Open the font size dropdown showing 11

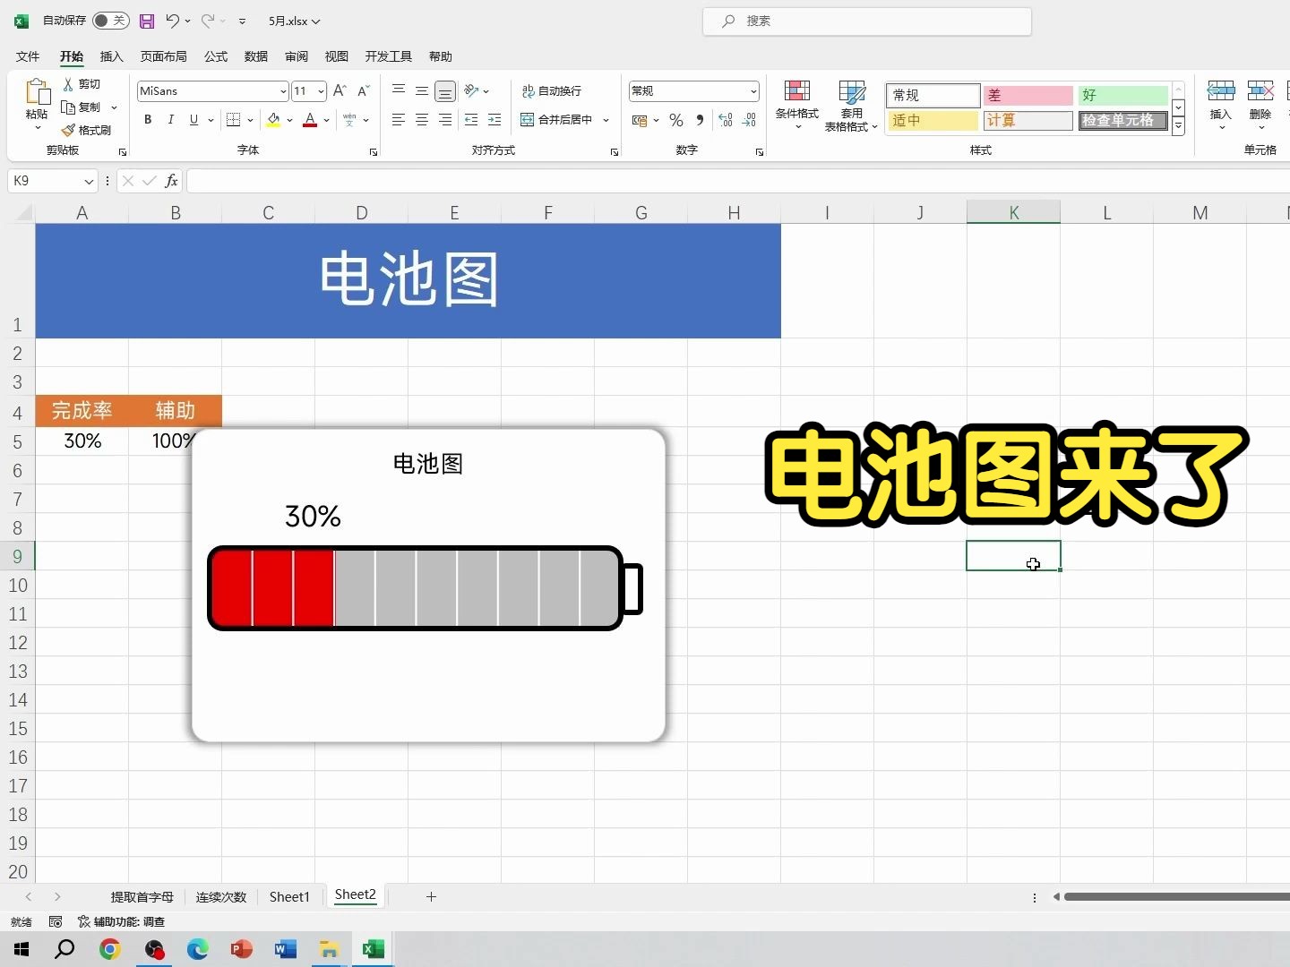click(x=320, y=90)
